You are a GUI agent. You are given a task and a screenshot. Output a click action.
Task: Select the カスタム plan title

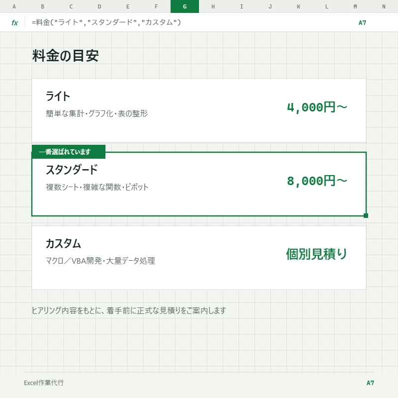click(63, 243)
